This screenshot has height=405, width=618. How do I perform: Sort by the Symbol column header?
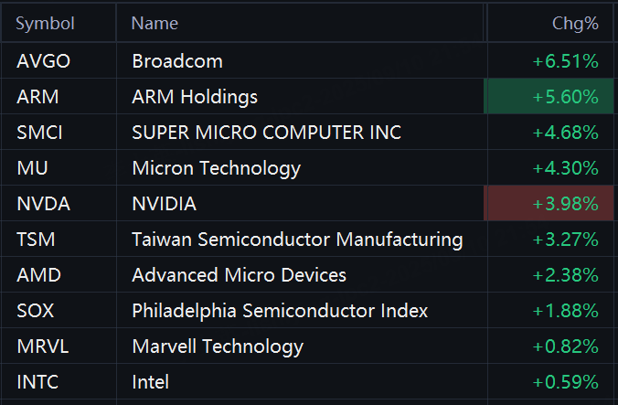pos(45,23)
